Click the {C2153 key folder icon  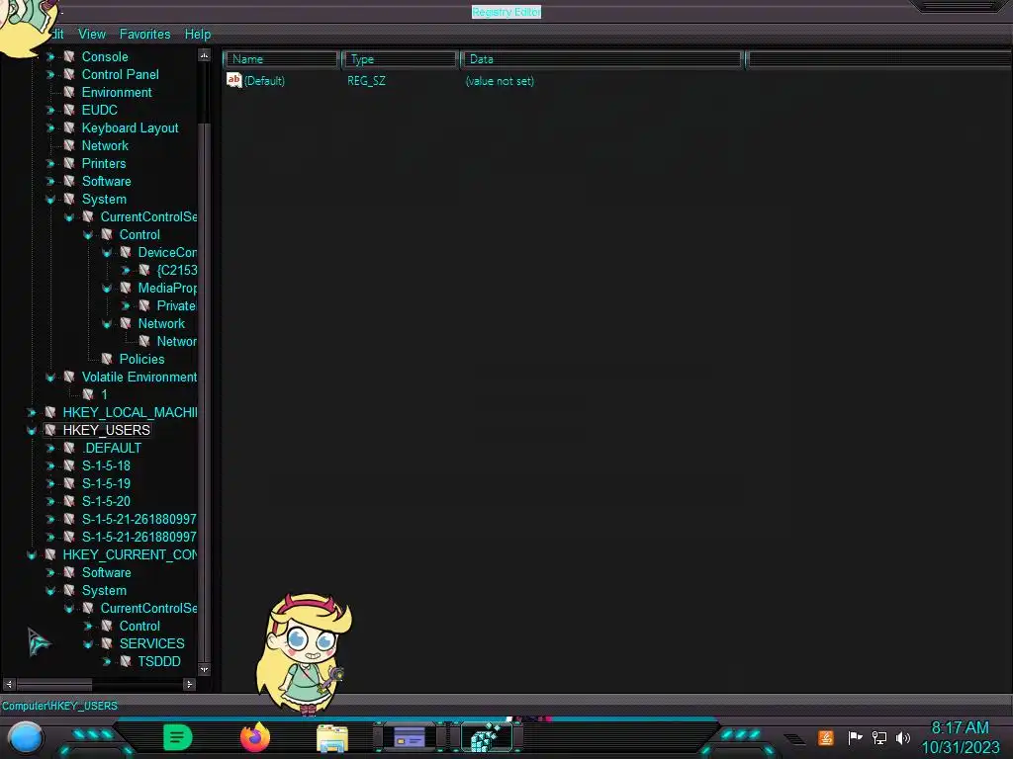click(x=144, y=270)
